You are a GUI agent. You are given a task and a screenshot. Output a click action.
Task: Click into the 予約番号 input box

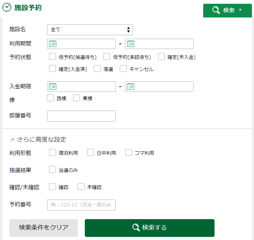[x=81, y=205]
